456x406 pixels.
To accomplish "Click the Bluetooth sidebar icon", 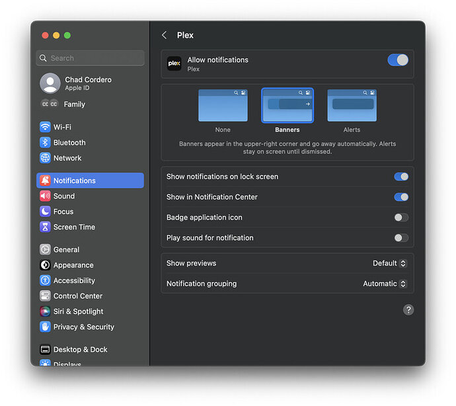I will [45, 142].
